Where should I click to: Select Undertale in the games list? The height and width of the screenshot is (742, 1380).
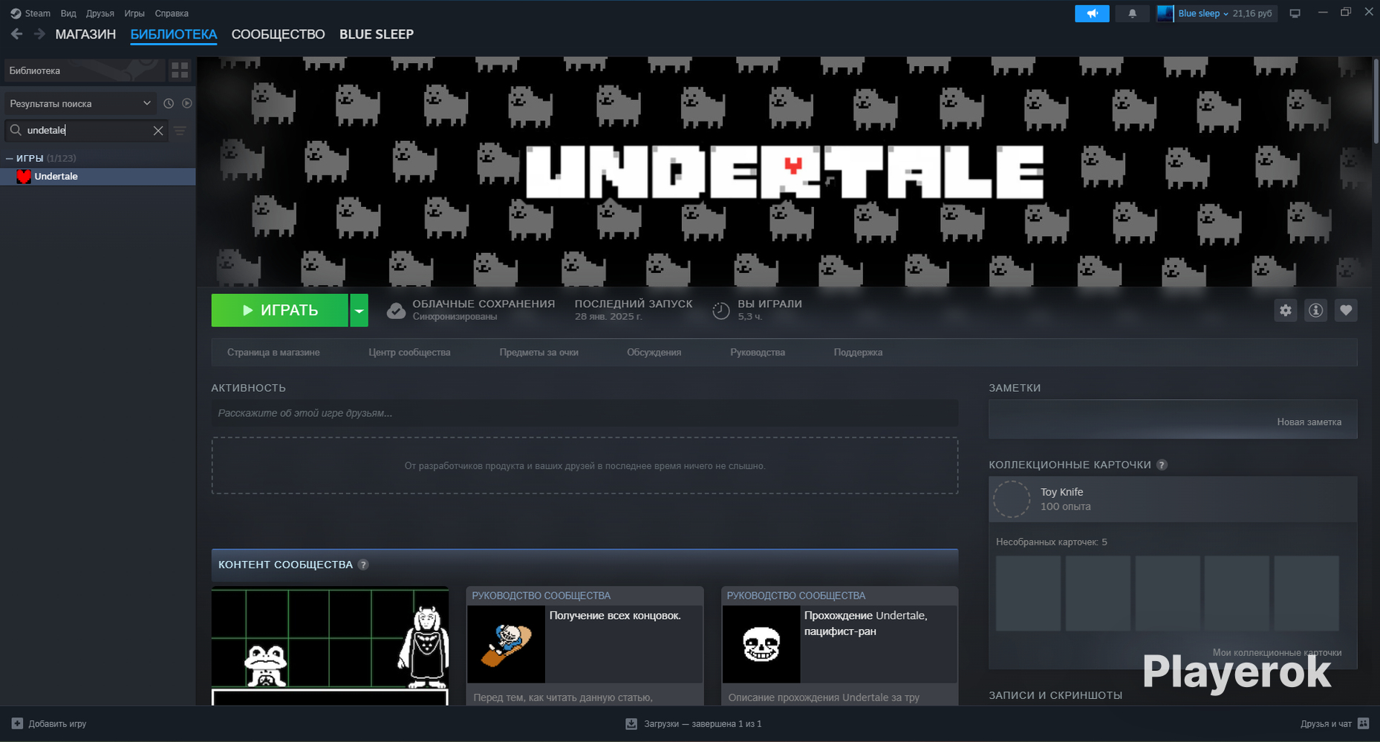(98, 177)
